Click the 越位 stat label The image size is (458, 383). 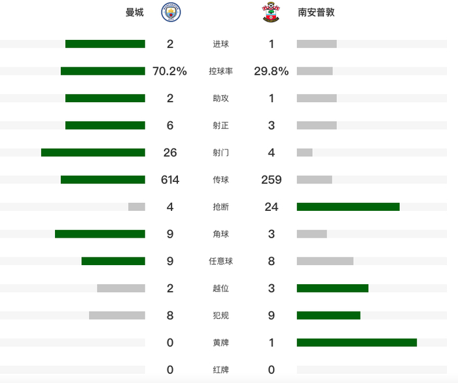(221, 289)
